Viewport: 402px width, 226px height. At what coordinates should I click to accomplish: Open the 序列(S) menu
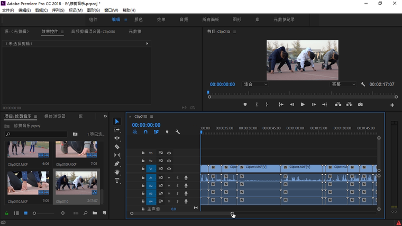point(58,11)
